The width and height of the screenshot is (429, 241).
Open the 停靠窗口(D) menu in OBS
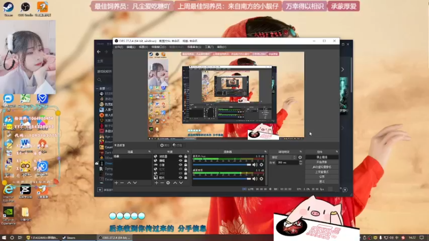(x=159, y=47)
